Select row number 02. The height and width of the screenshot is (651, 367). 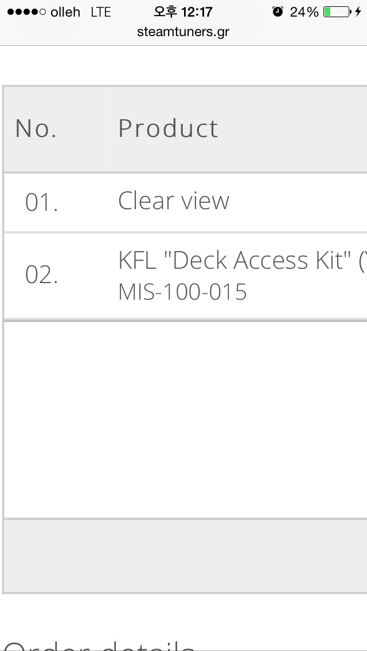[x=41, y=275]
